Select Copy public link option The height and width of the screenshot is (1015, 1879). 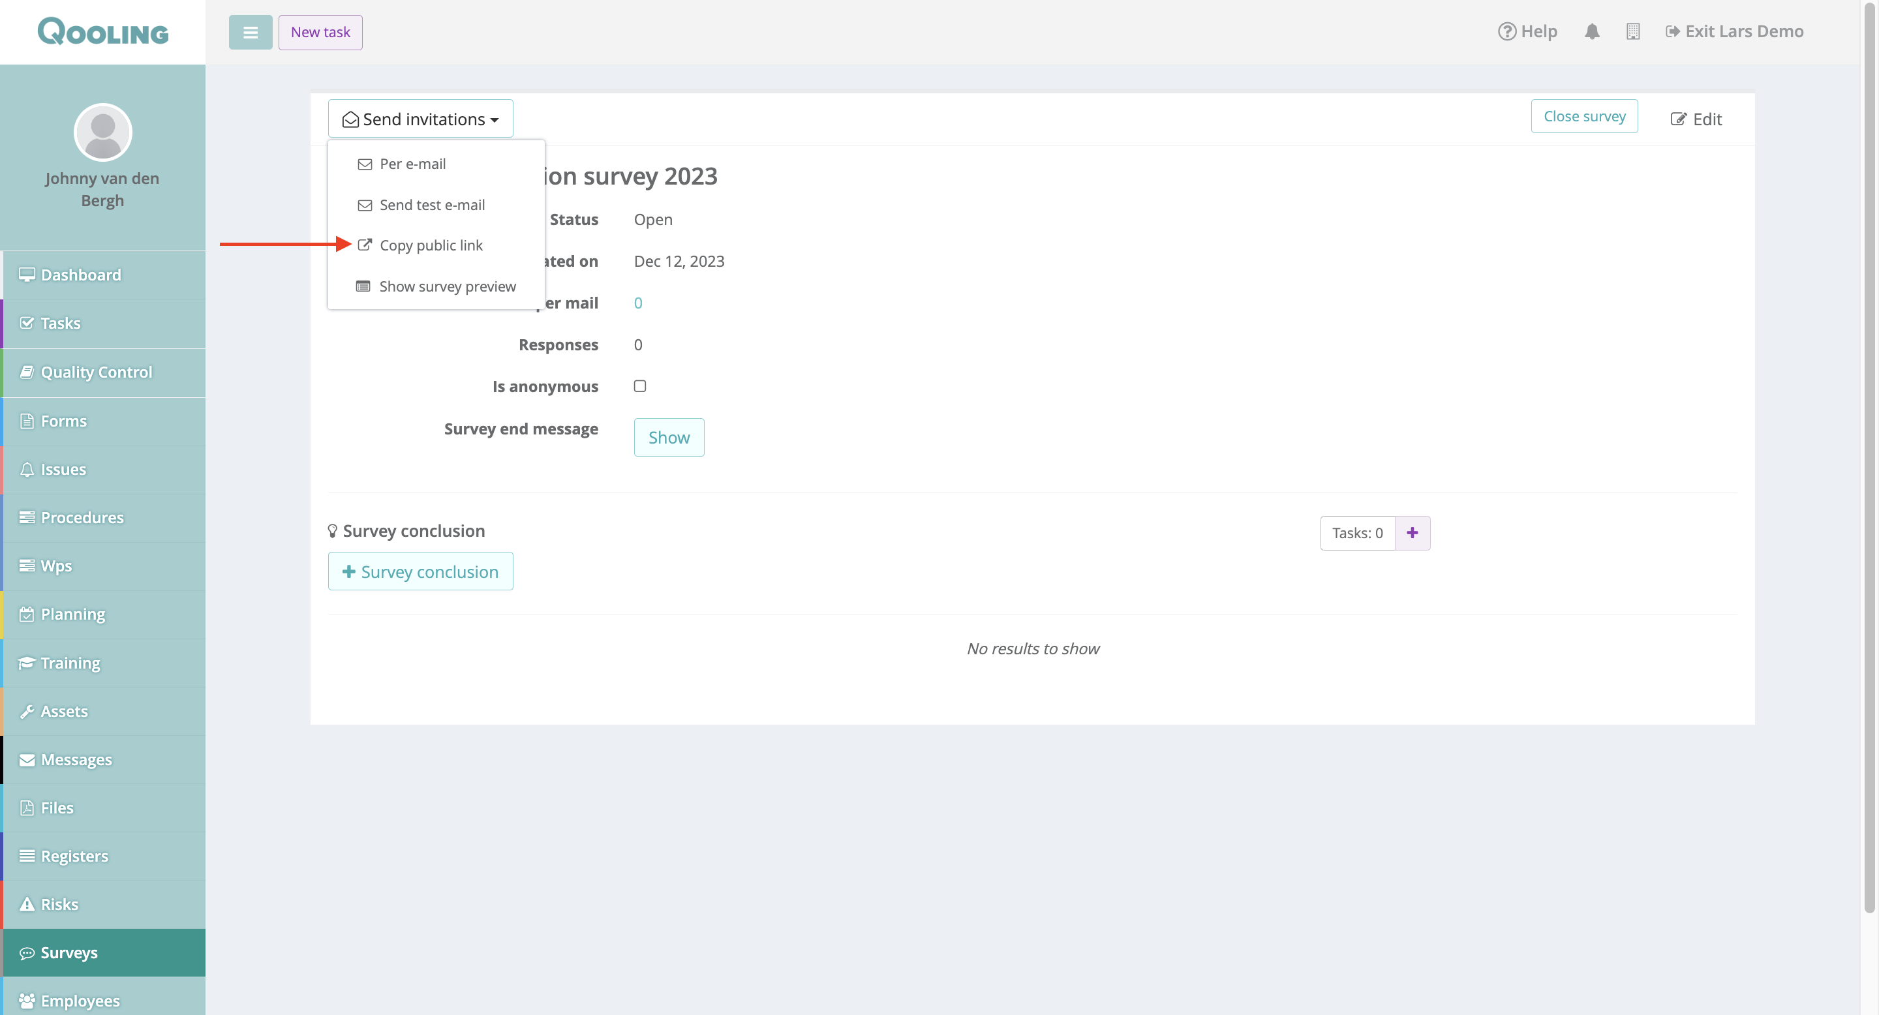[x=431, y=246]
